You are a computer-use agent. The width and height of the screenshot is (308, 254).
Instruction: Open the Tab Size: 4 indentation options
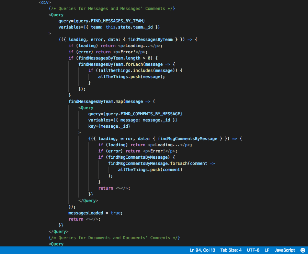click(231, 250)
